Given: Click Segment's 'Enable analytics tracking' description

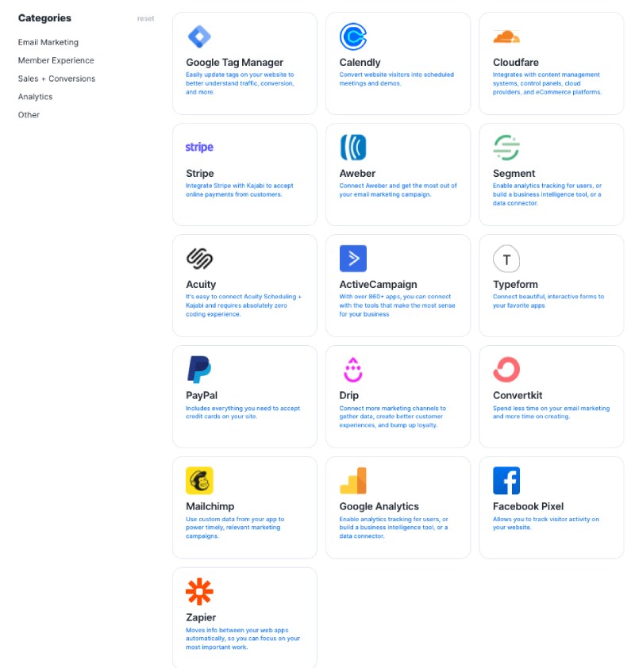Looking at the screenshot, I should point(547,194).
